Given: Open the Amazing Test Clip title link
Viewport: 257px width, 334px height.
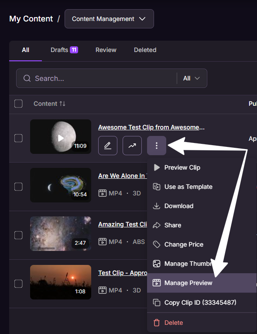Looking at the screenshot, I should (123, 224).
